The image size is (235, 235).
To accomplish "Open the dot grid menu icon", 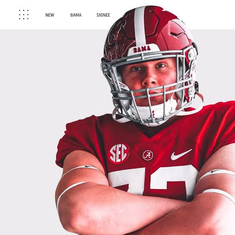I will pos(24,14).
